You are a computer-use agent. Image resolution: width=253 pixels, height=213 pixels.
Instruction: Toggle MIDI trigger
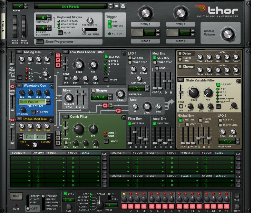point(109,21)
